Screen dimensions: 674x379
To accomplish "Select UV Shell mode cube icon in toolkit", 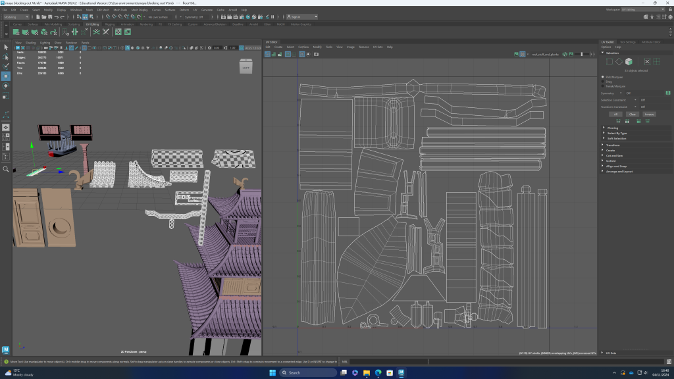I will coord(629,62).
